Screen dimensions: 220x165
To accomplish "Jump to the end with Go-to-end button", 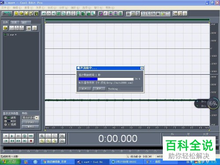I will (x=25, y=141).
